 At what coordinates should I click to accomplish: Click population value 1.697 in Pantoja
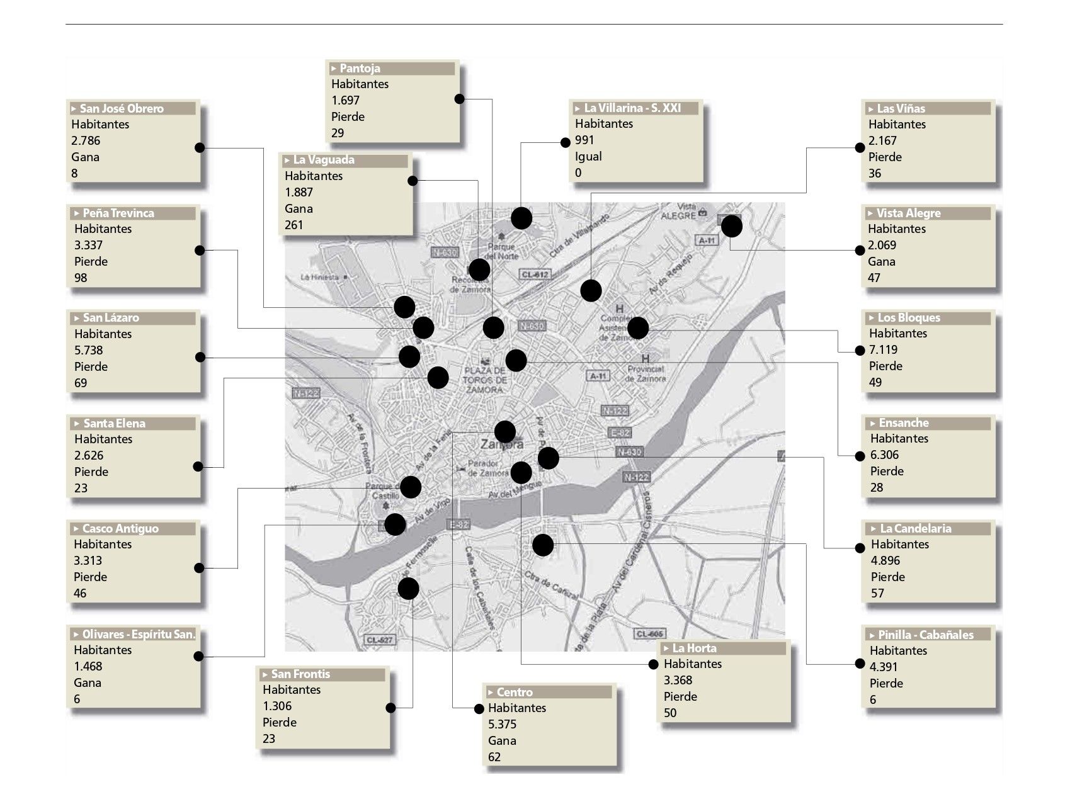(x=345, y=100)
